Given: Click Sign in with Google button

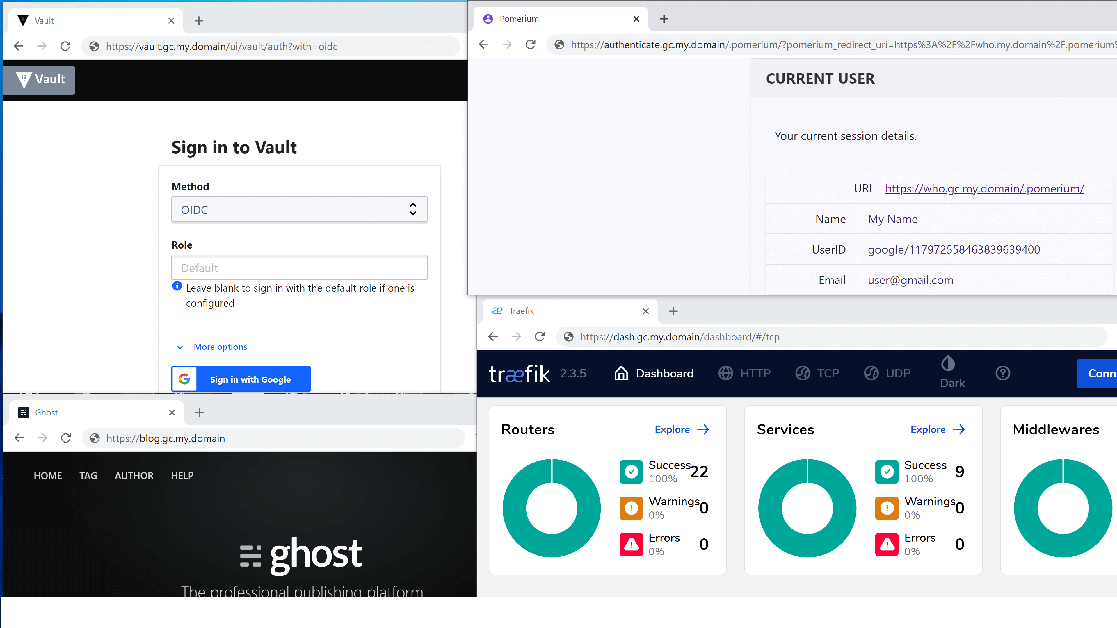Looking at the screenshot, I should point(241,379).
